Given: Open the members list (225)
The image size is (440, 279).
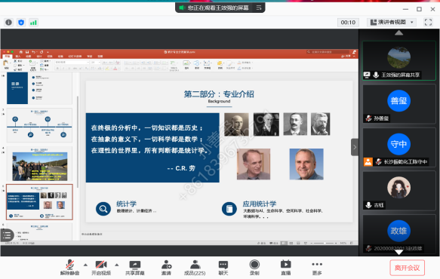Looking at the screenshot, I should 195,268.
